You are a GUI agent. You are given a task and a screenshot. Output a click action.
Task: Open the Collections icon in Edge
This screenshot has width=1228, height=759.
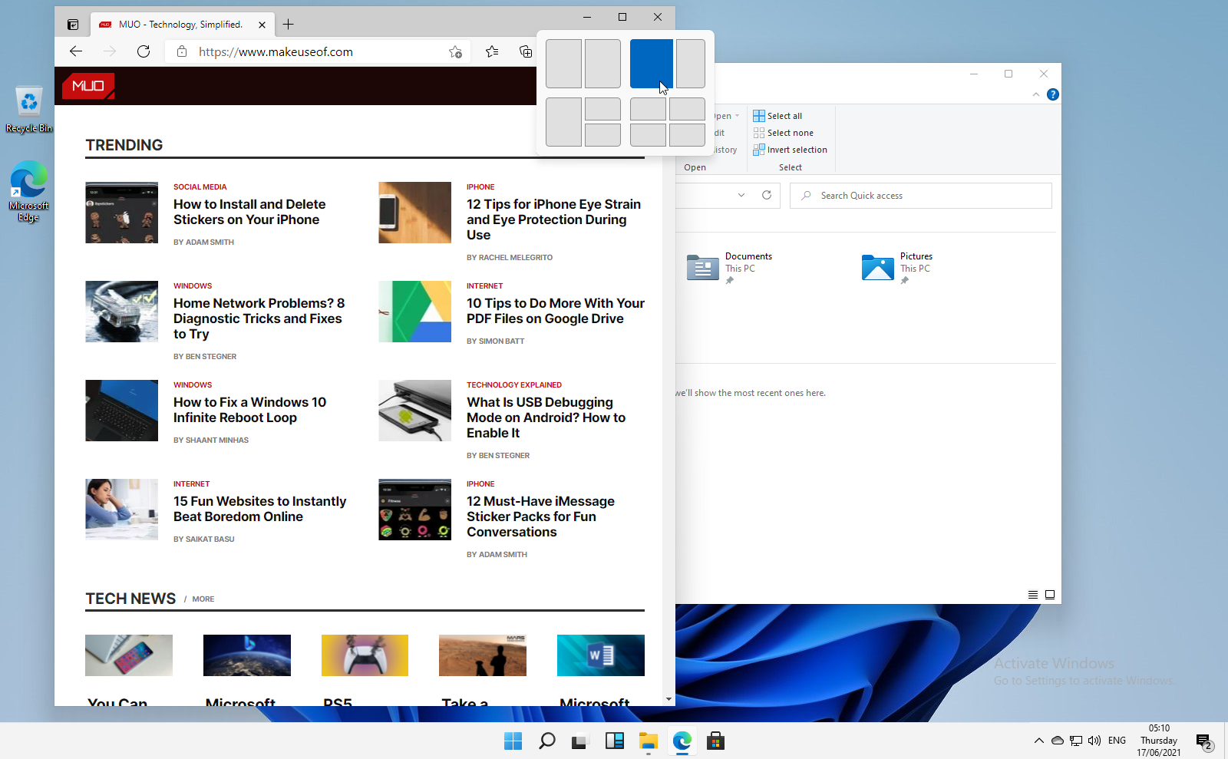(x=526, y=51)
